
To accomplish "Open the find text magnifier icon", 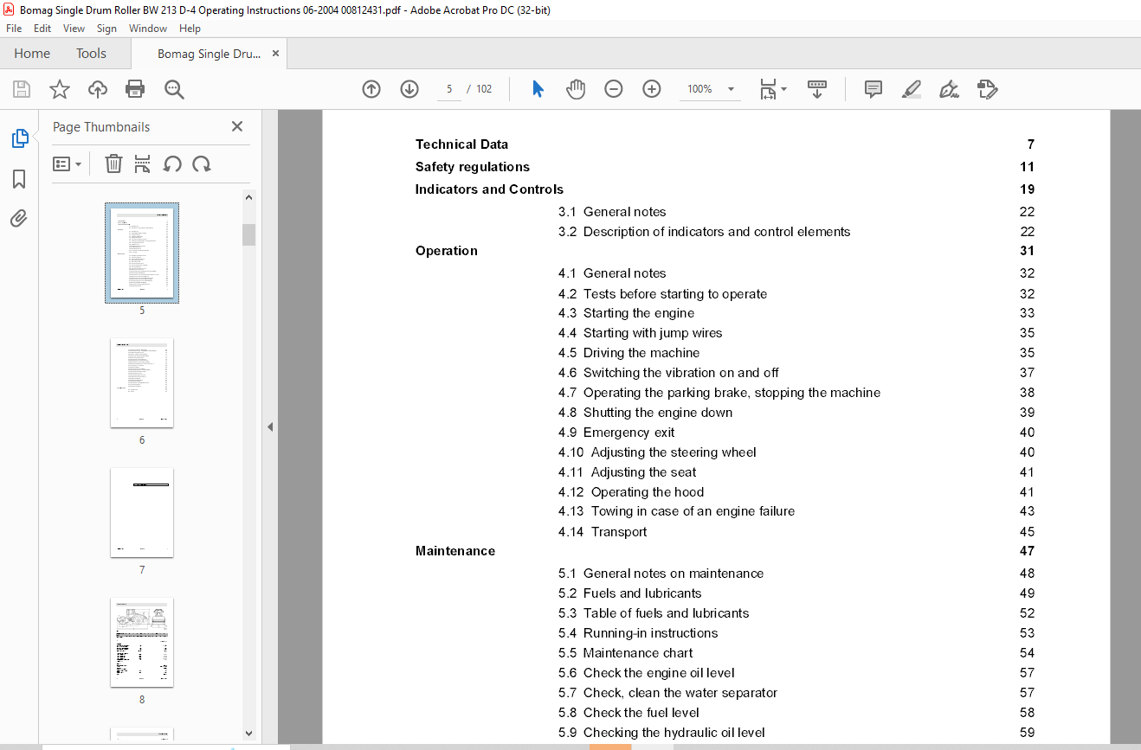I will [174, 89].
